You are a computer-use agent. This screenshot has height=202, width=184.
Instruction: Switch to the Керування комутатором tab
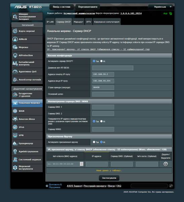coord(107,22)
